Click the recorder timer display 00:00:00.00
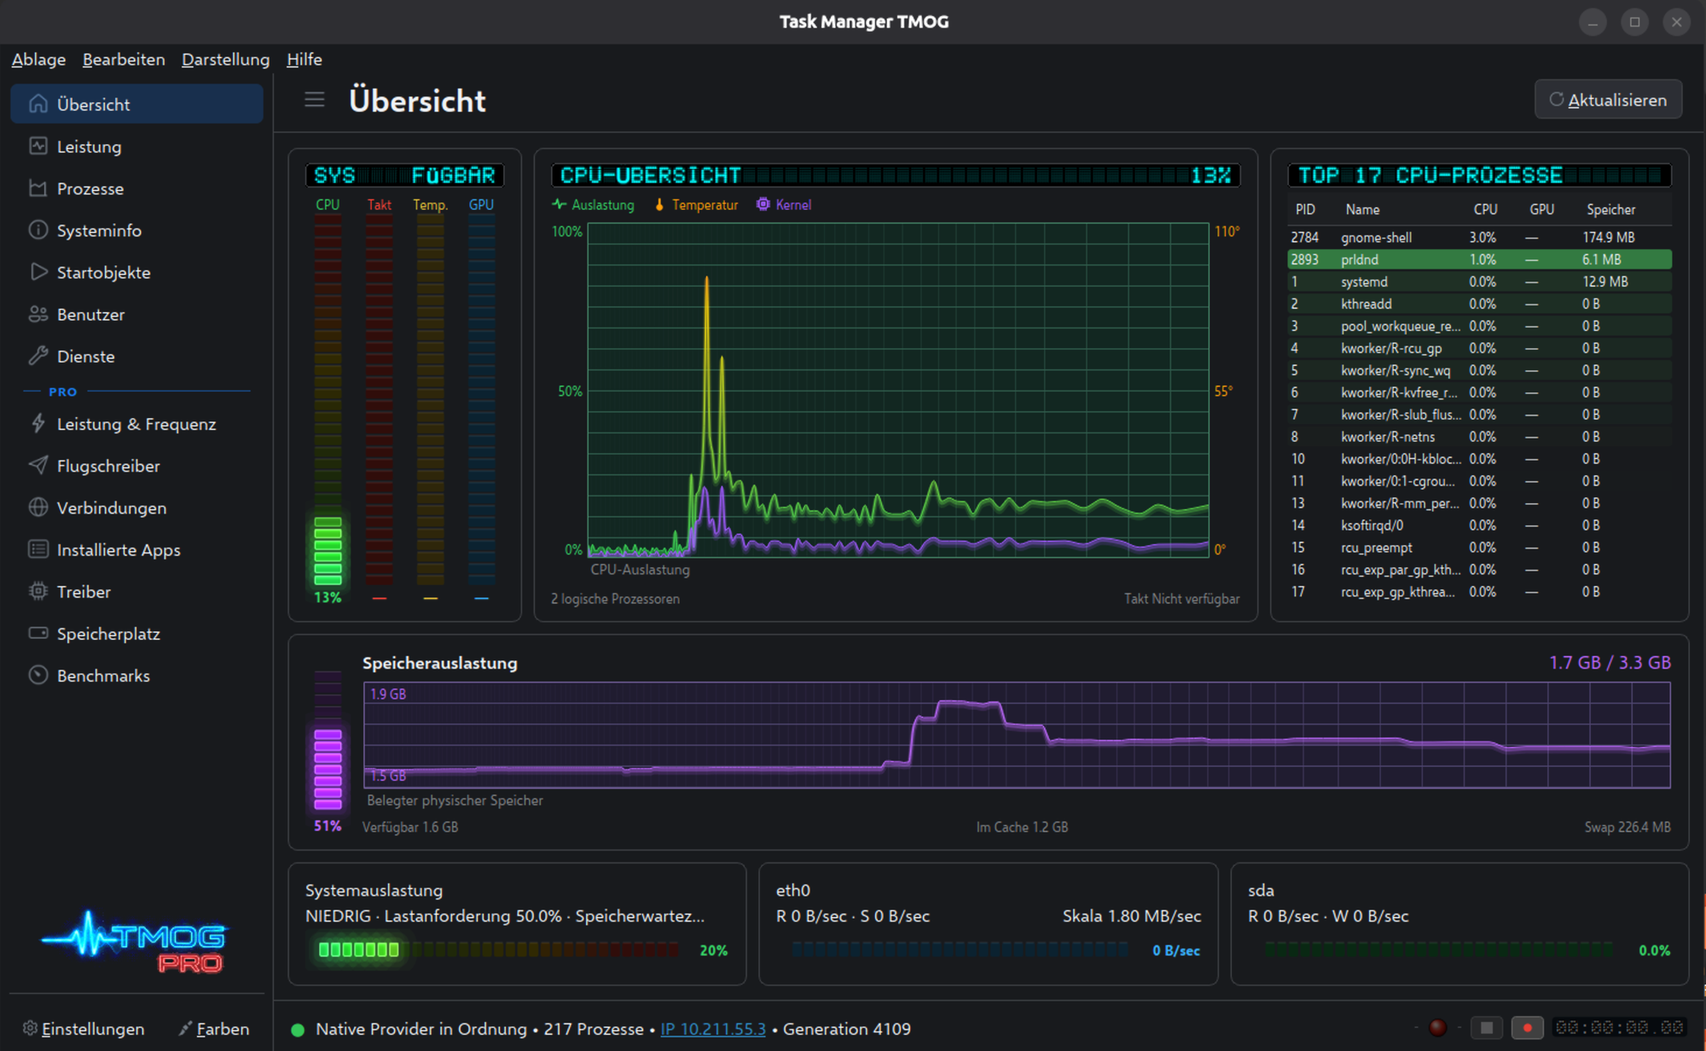Image resolution: width=1706 pixels, height=1051 pixels. pos(1618,1028)
